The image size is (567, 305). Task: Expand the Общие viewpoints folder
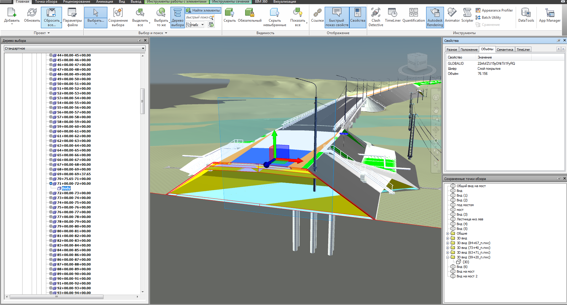click(x=447, y=233)
